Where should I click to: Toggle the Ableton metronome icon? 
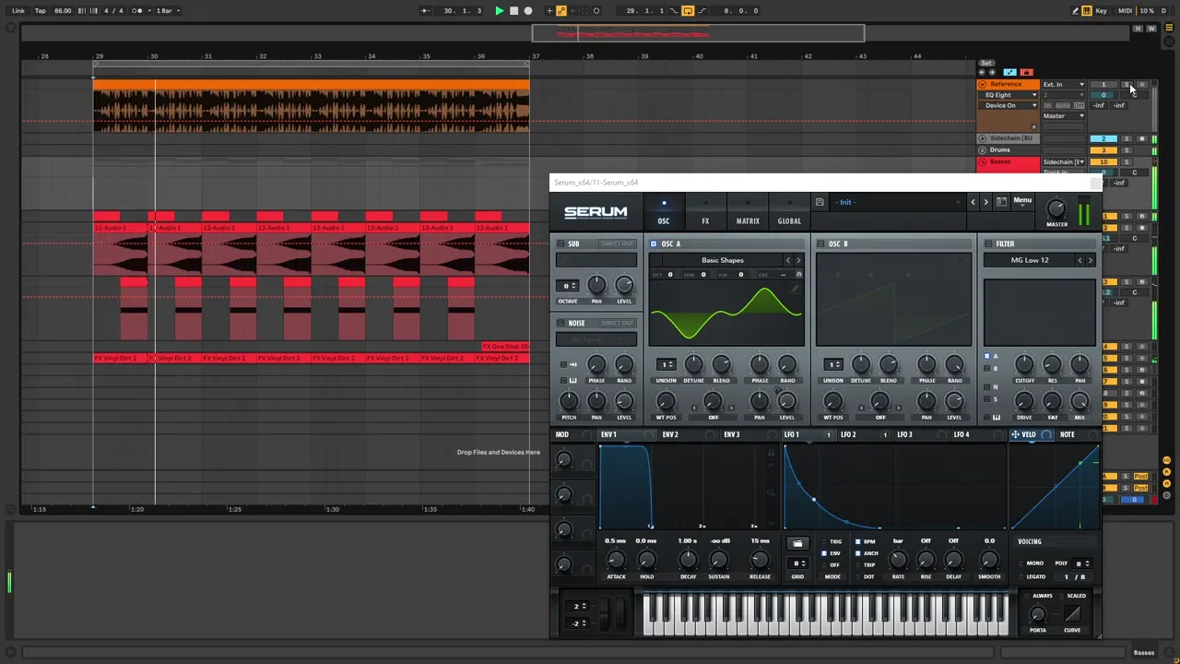tap(137, 11)
